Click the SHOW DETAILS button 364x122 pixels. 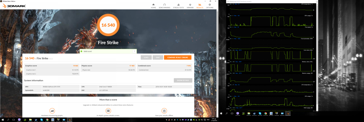tap(183, 80)
